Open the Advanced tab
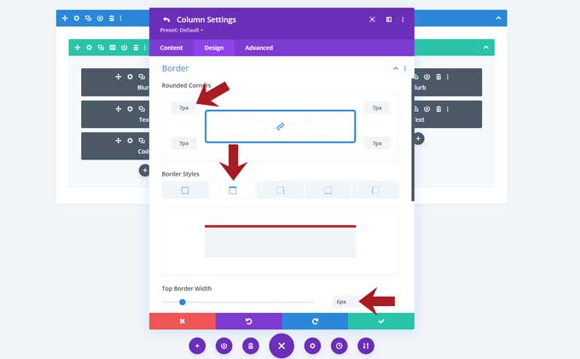Screen dimensions: 580x359 click(259, 48)
